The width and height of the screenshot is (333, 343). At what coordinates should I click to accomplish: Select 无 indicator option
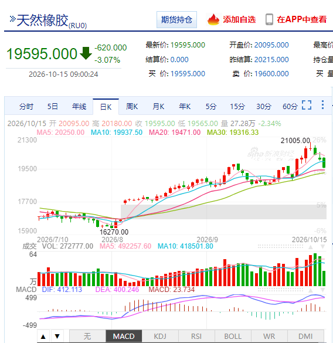(87, 336)
